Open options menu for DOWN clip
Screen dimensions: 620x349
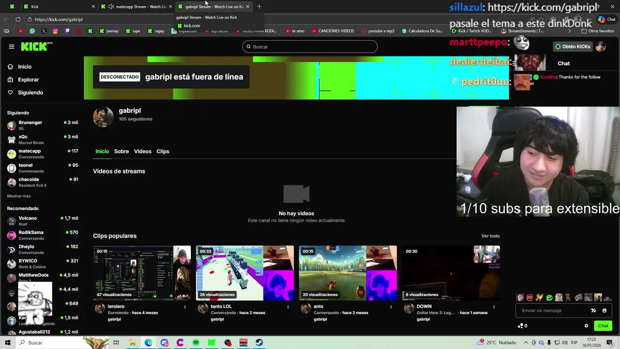(x=494, y=307)
